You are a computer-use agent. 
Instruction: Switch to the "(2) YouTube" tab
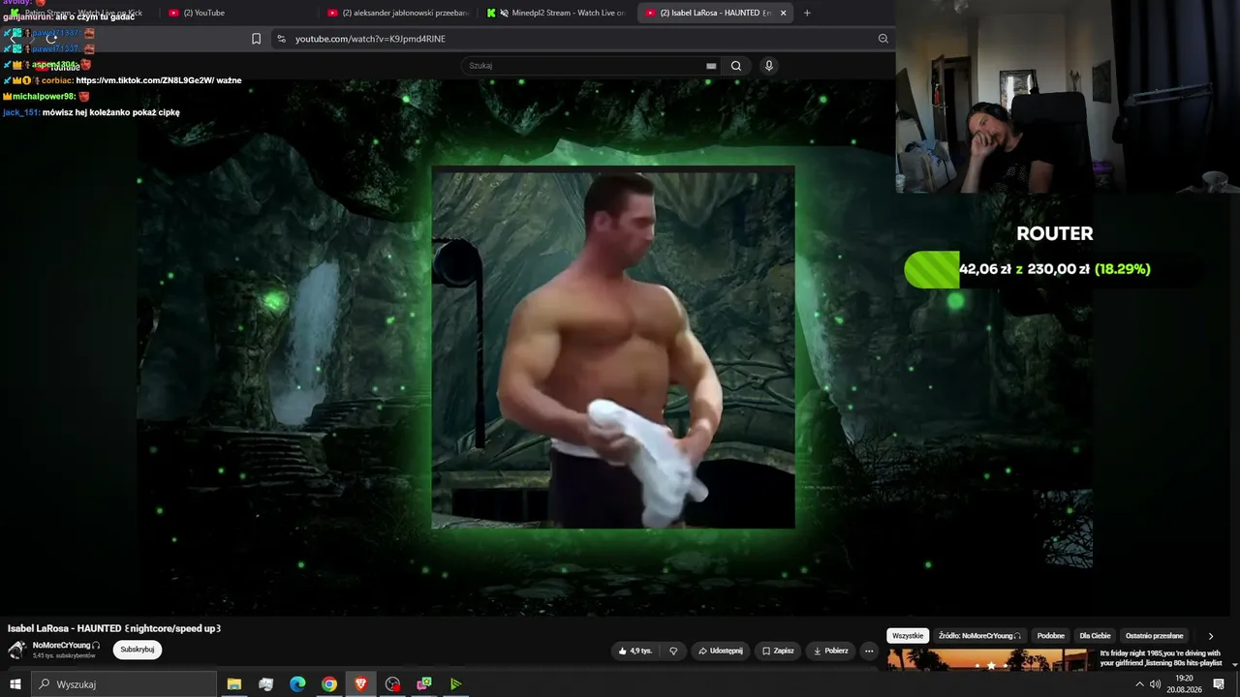click(x=237, y=13)
